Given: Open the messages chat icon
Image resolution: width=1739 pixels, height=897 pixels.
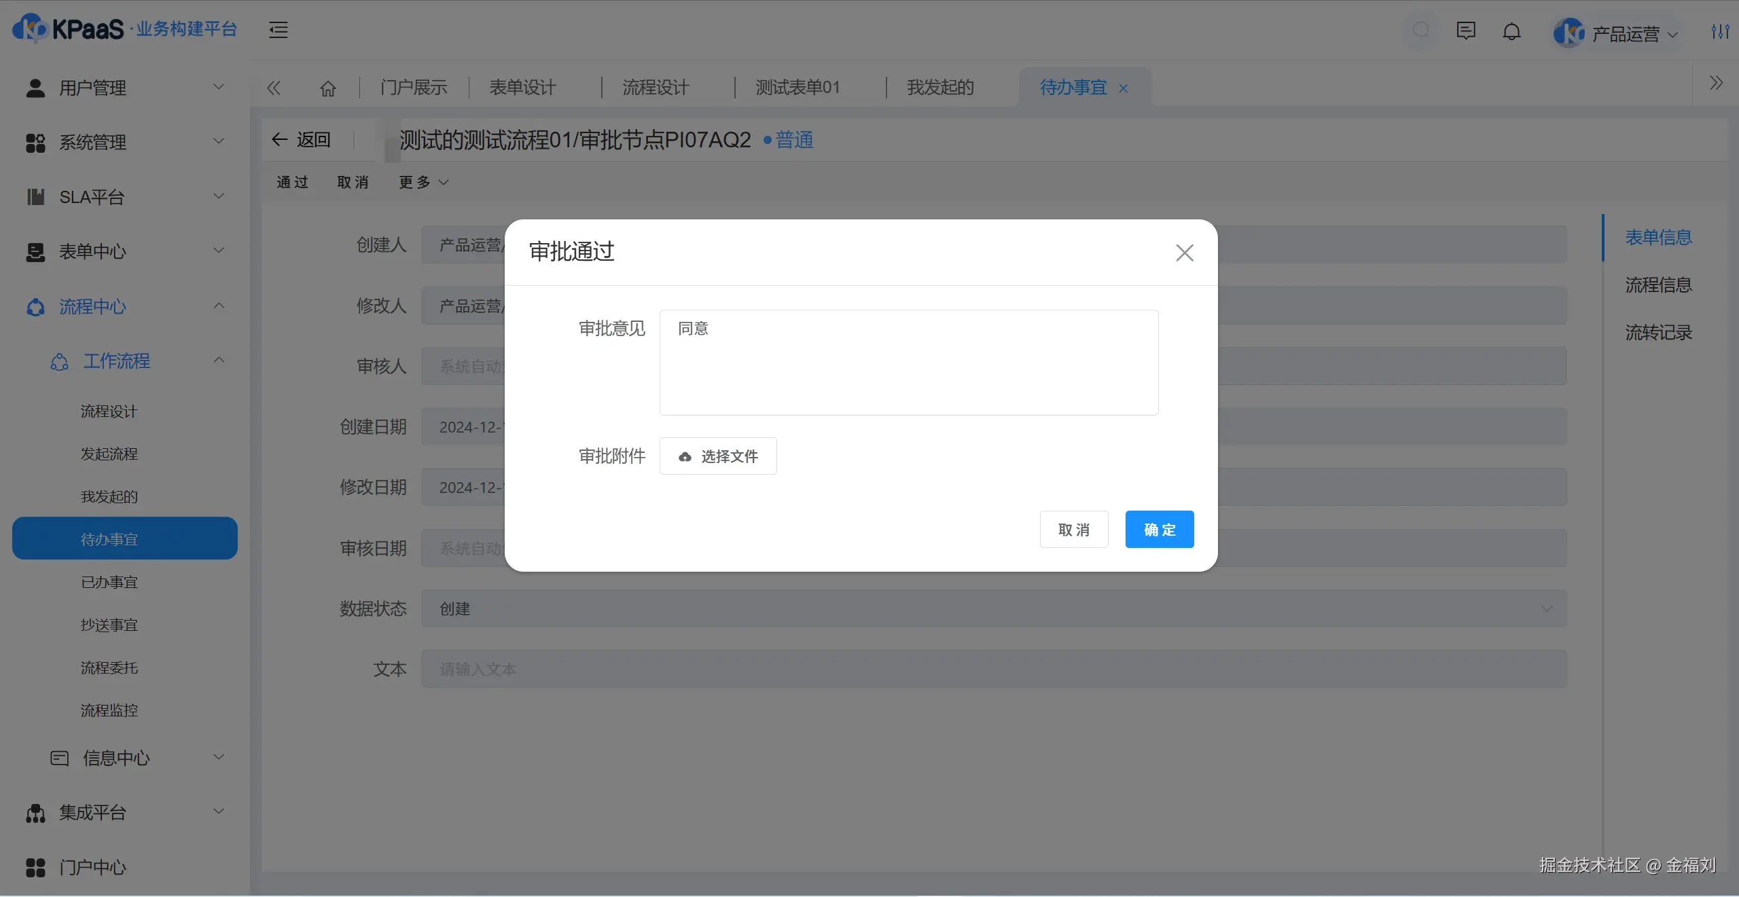Looking at the screenshot, I should click(1465, 31).
